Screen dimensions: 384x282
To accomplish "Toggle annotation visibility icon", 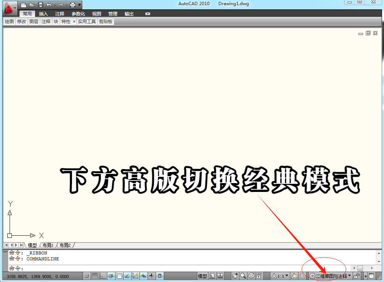I will click(294, 276).
